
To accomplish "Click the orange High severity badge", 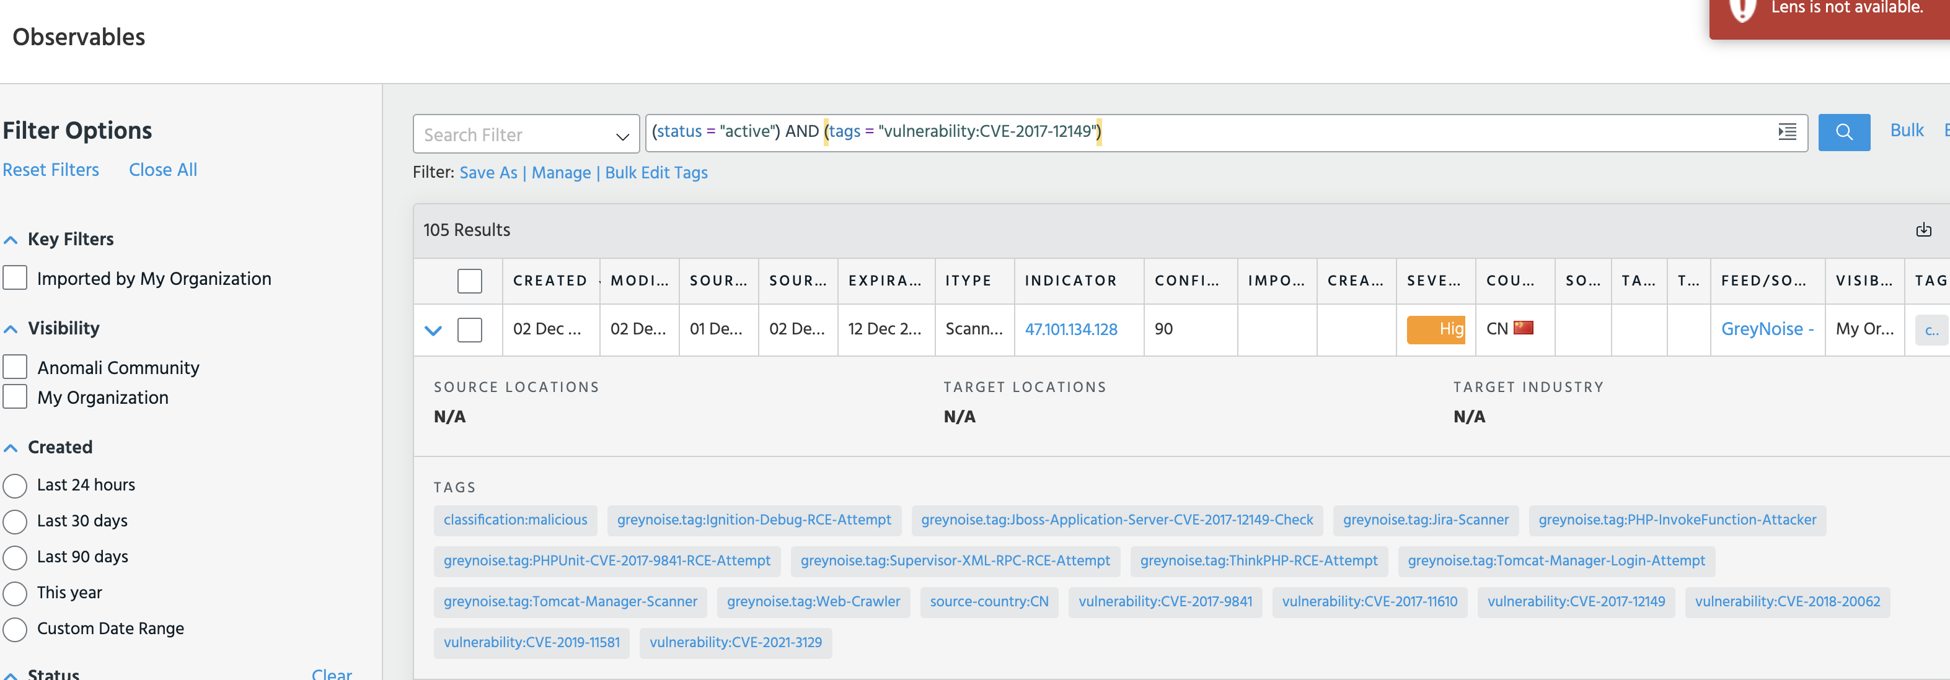I will click(1436, 329).
